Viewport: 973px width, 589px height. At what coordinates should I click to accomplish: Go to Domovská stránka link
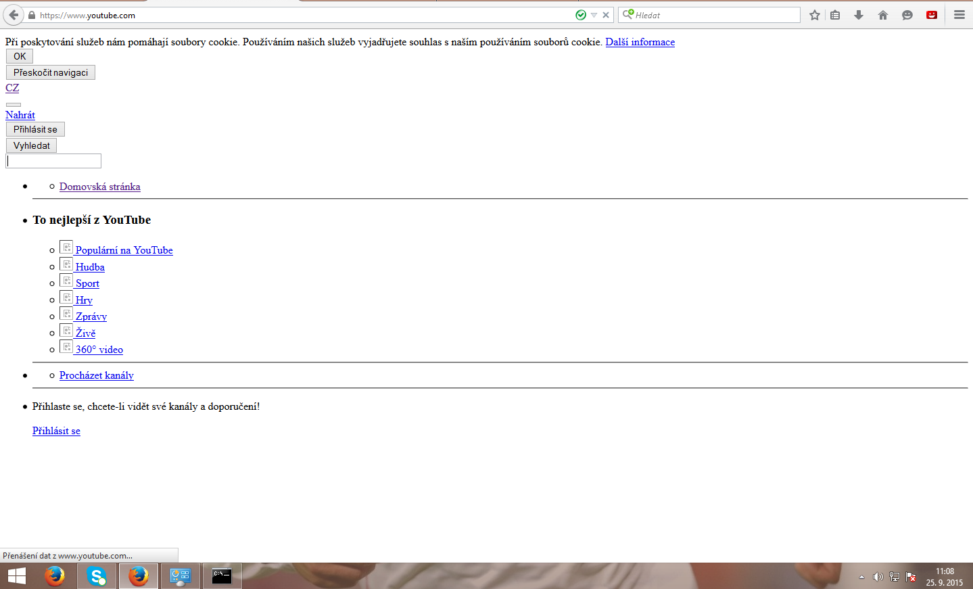click(100, 187)
